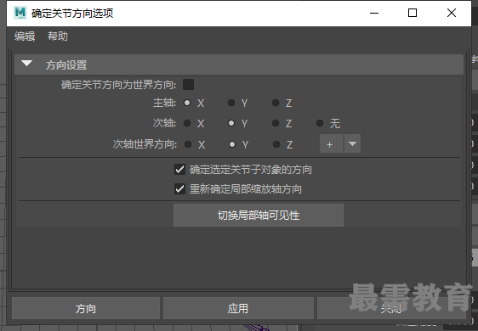Click the 方向设置 section header text
Image resolution: width=478 pixels, height=331 pixels.
[x=66, y=65]
